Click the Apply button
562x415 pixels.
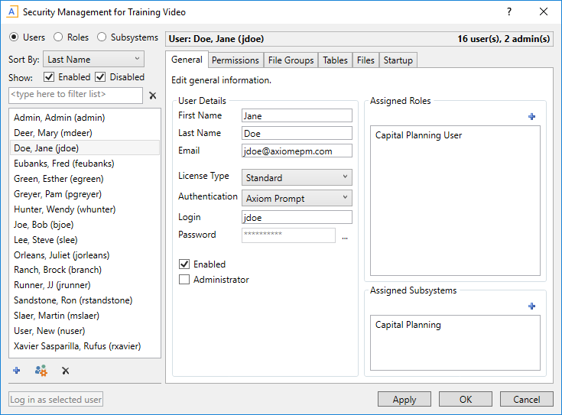tap(404, 399)
